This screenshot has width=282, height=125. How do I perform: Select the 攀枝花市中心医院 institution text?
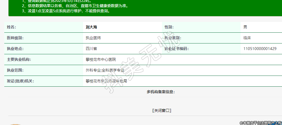(101, 59)
